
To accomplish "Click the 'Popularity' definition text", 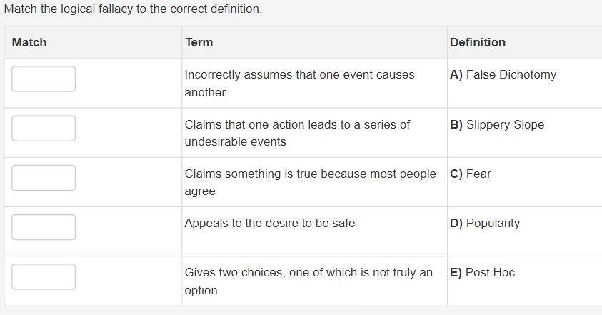I will 493,224.
